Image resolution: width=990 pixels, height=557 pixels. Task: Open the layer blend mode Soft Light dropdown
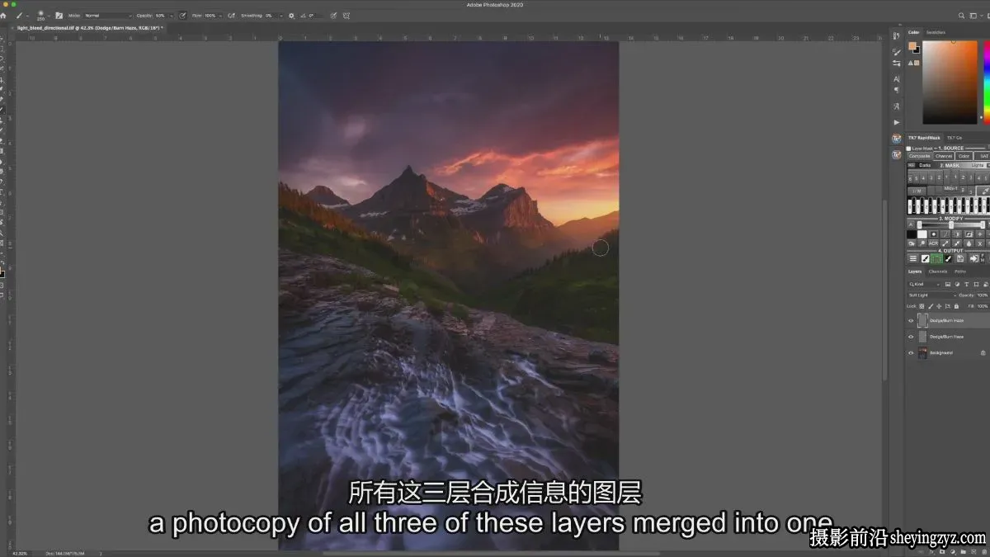click(x=931, y=295)
